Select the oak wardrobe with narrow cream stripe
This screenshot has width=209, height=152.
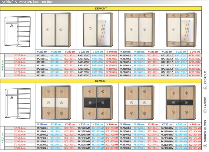pyautogui.click(x=139, y=103)
